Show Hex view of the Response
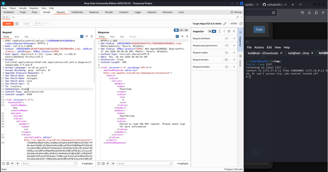This screenshot has width=328, height=172. pos(122,37)
